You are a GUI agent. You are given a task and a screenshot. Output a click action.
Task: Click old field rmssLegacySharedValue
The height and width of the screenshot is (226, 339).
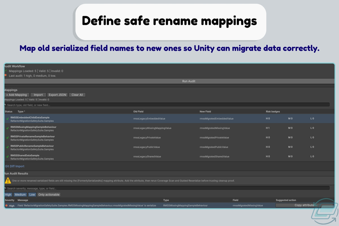(x=147, y=157)
